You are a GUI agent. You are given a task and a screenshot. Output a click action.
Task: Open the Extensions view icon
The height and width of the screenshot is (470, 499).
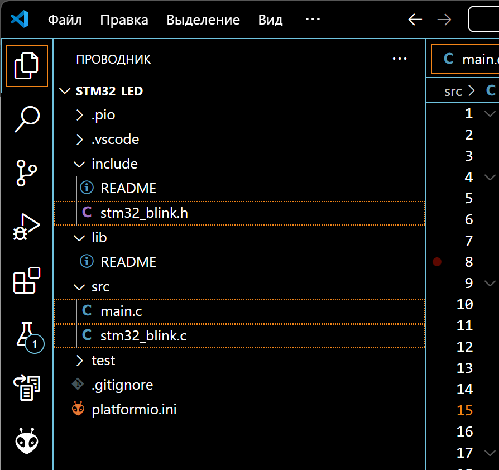[x=27, y=280]
